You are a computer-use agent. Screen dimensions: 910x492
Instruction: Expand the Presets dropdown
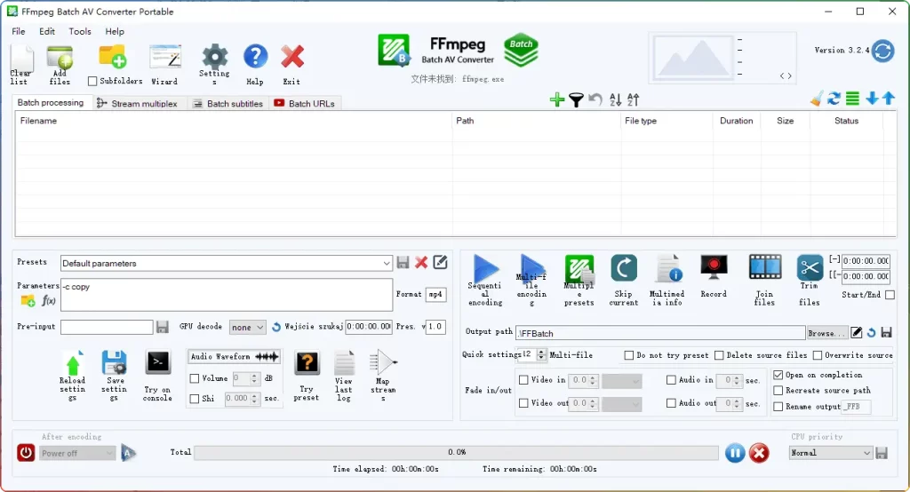(227, 264)
